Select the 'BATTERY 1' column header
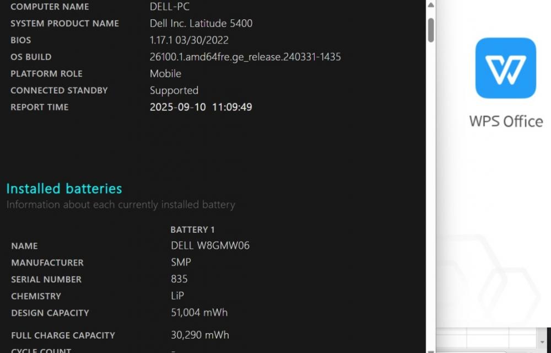The width and height of the screenshot is (551, 353). 192,229
